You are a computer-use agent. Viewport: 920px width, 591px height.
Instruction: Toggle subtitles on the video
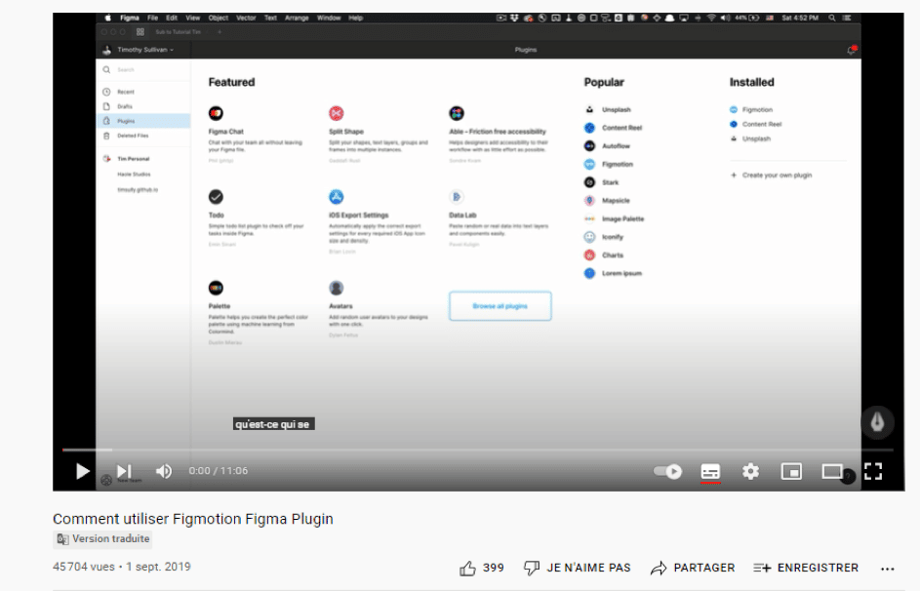710,471
